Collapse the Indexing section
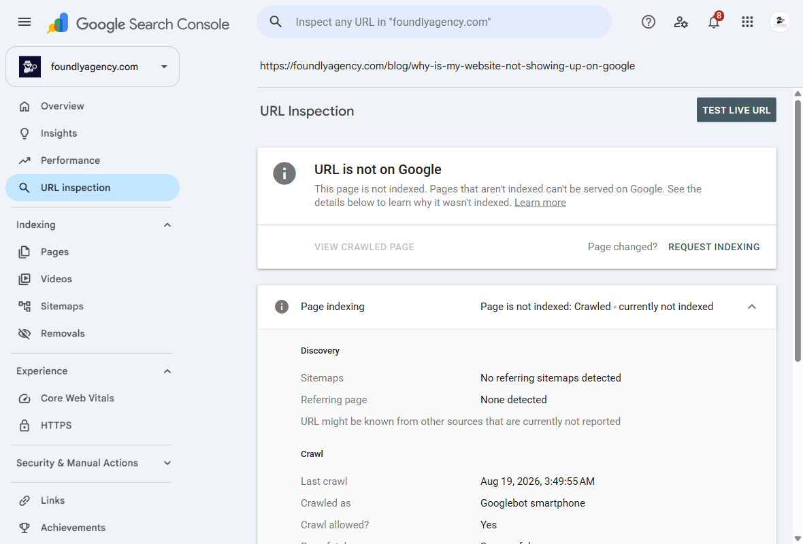This screenshot has height=544, width=803. (x=167, y=225)
